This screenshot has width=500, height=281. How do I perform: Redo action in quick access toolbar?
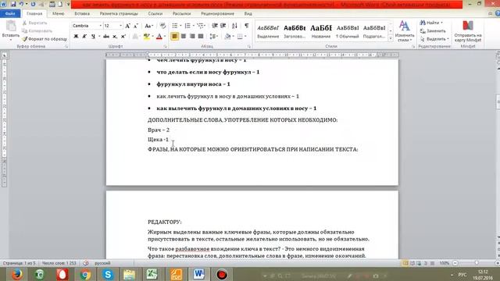[x=33, y=4]
